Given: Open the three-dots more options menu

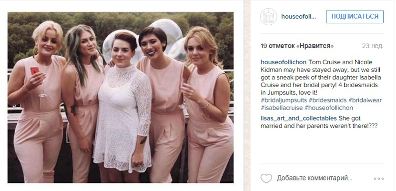Looking at the screenshot, I should click(x=379, y=179).
